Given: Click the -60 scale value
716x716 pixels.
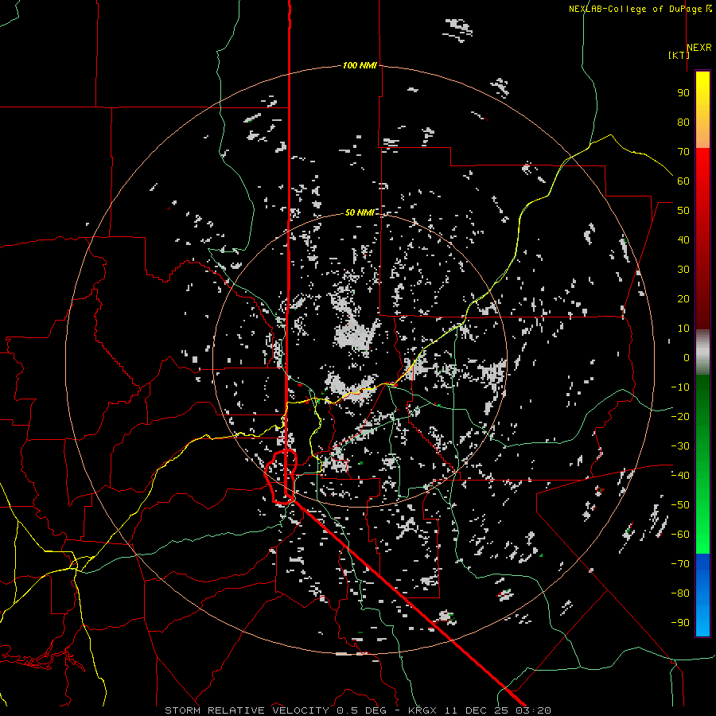Looking at the screenshot, I should tap(680, 535).
